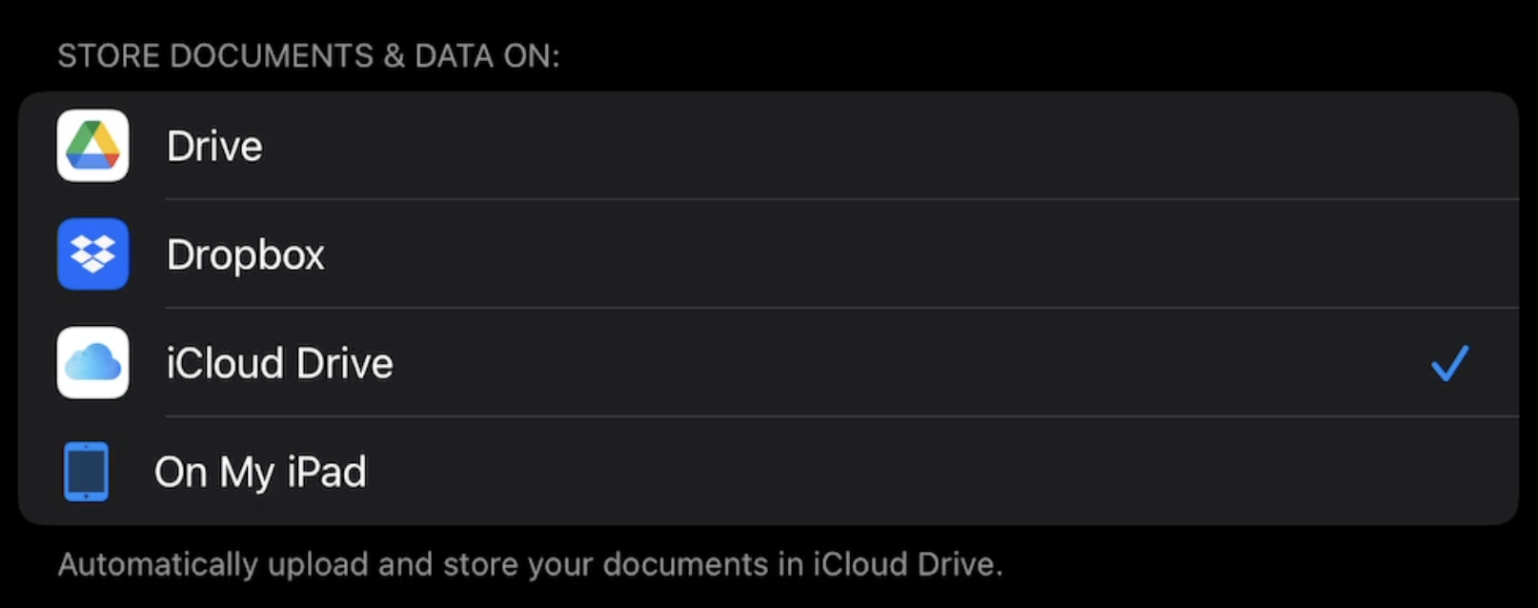Screen dimensions: 1538x608
Task: Tap the blue iPad device icon
Action: (x=86, y=472)
